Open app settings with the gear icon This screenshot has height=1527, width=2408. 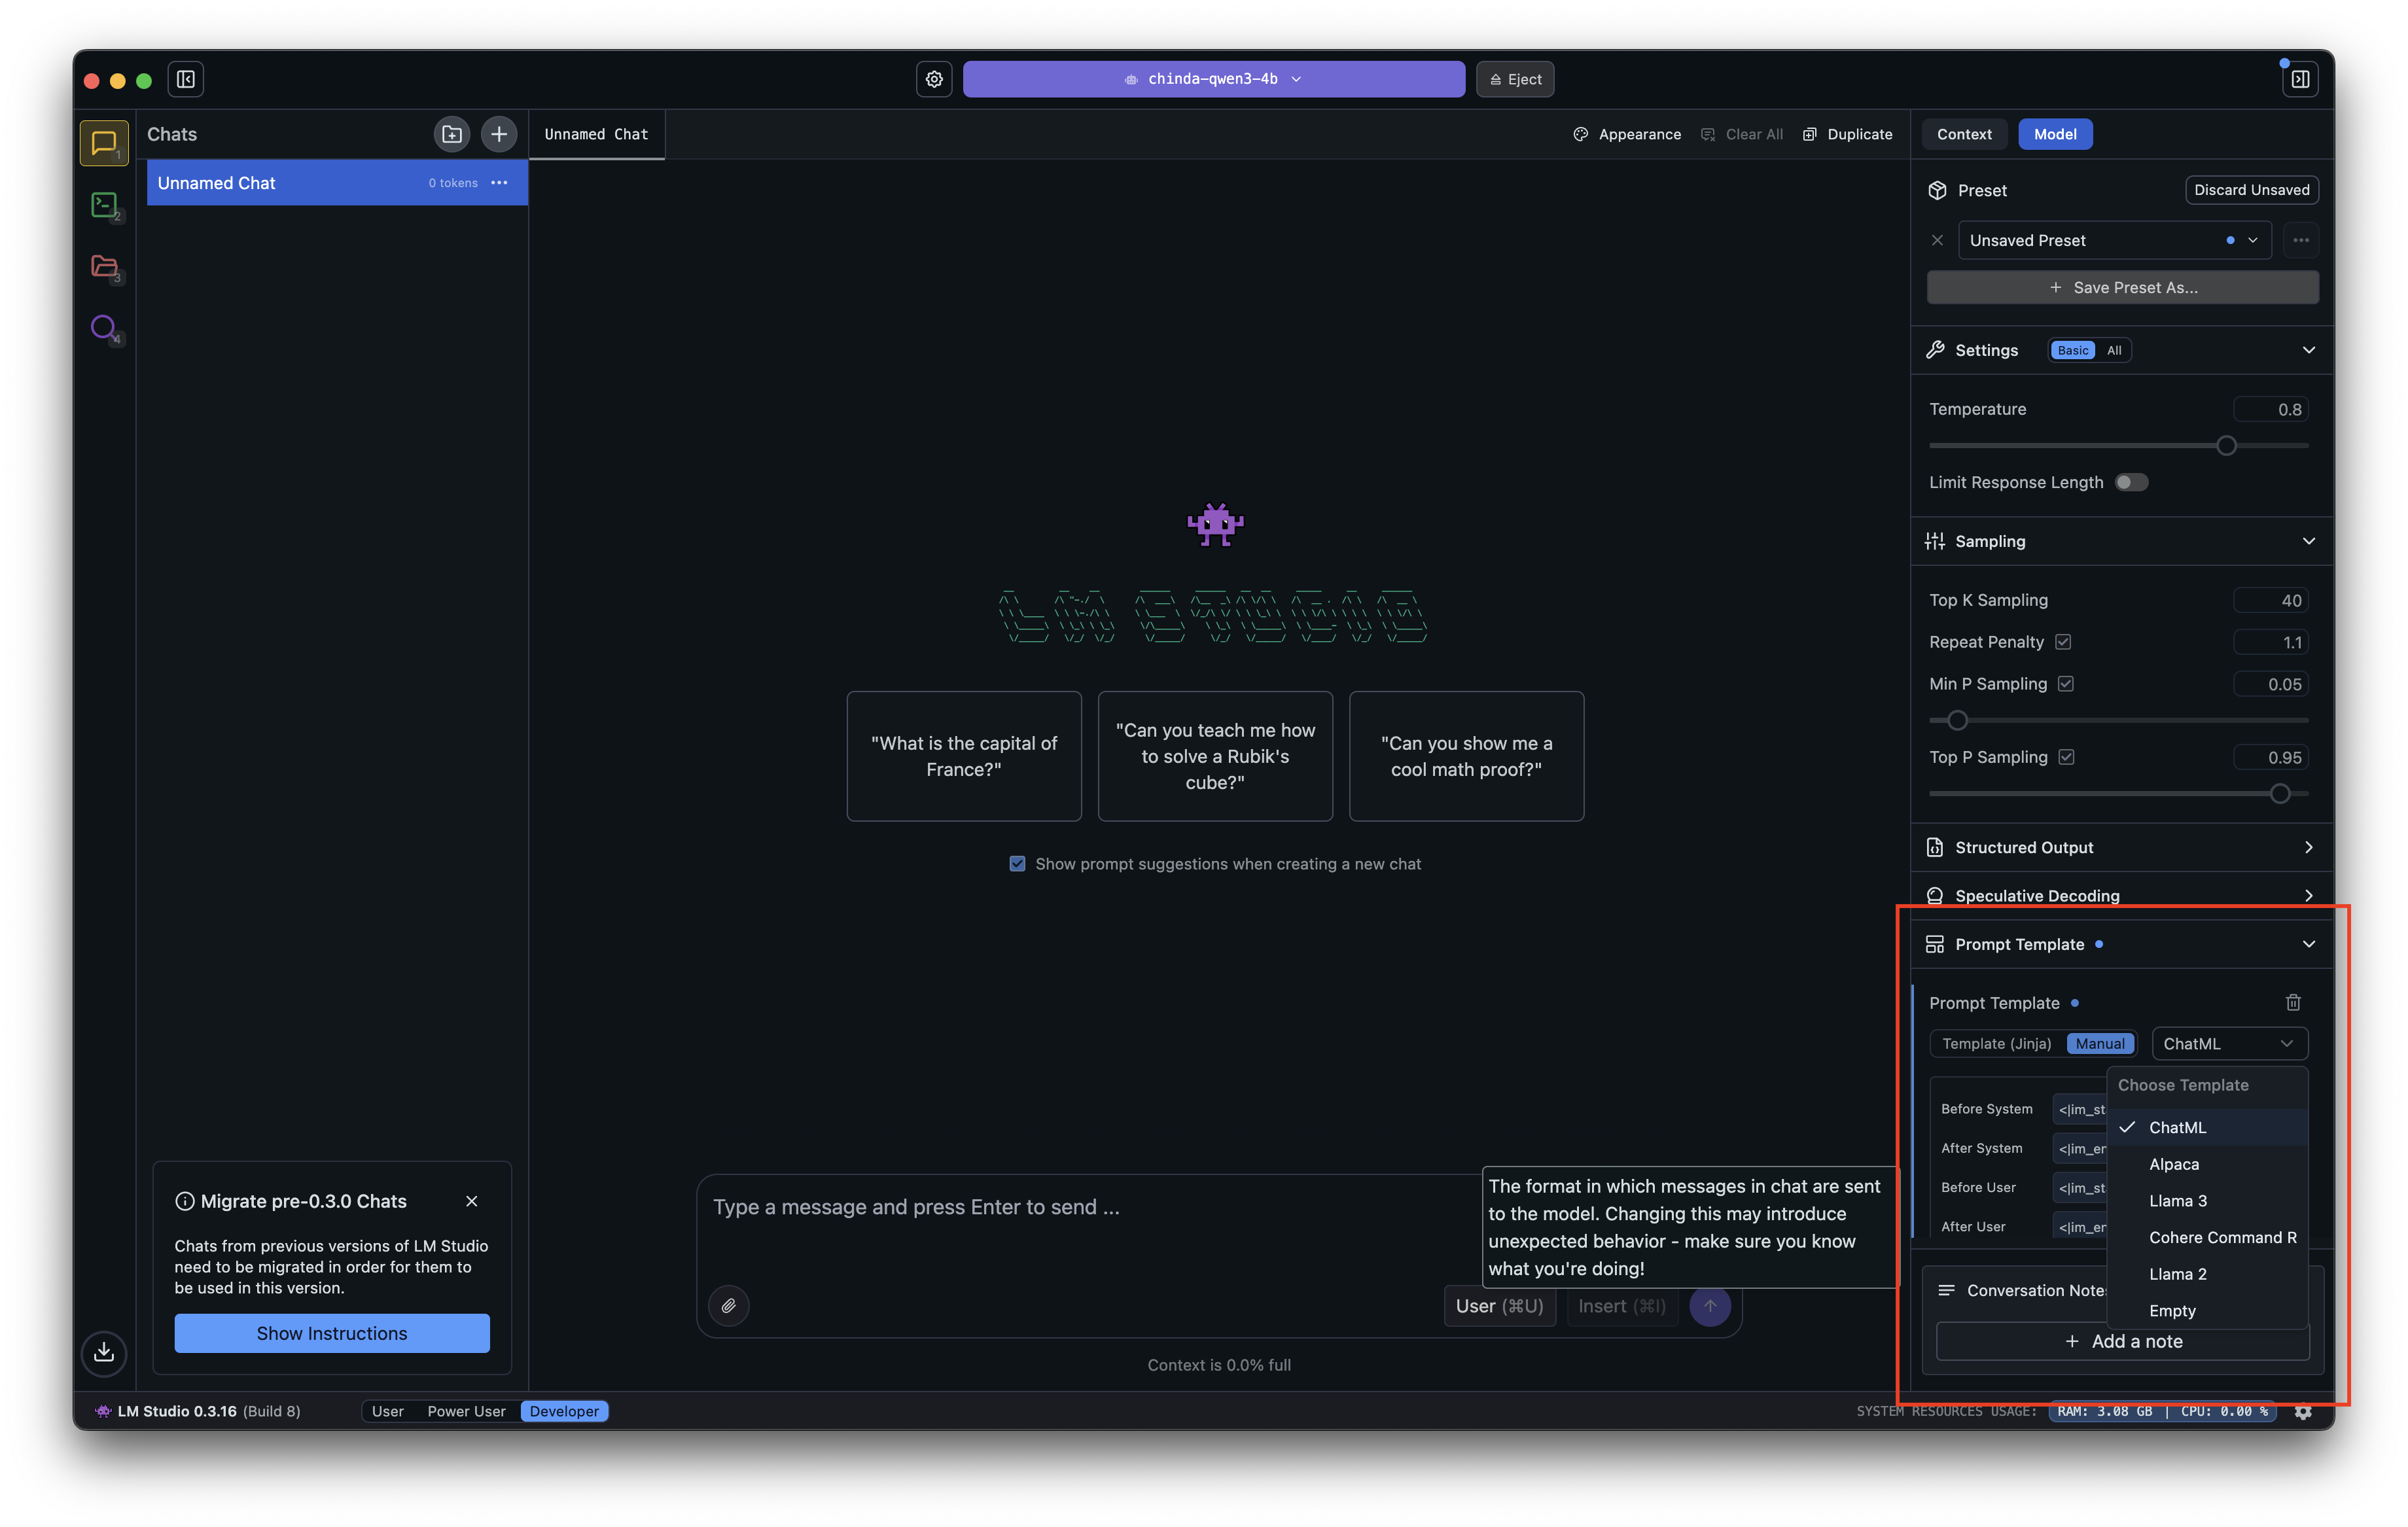tap(934, 79)
